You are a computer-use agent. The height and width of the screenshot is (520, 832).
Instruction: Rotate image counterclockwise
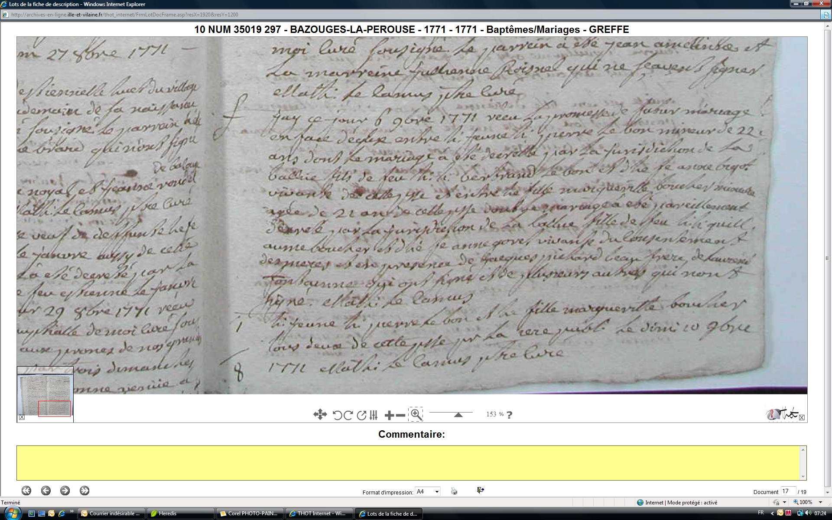click(x=337, y=415)
